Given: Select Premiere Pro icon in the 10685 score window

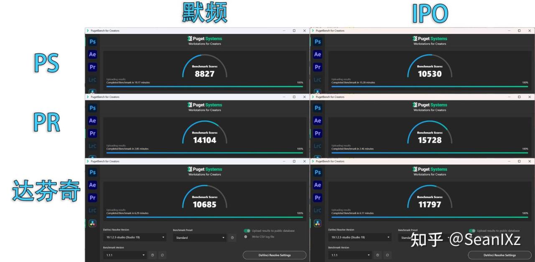Looking at the screenshot, I should point(92,198).
